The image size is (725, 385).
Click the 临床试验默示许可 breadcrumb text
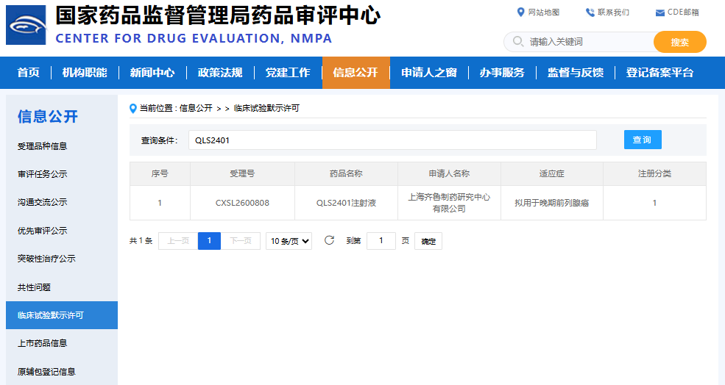(266, 108)
